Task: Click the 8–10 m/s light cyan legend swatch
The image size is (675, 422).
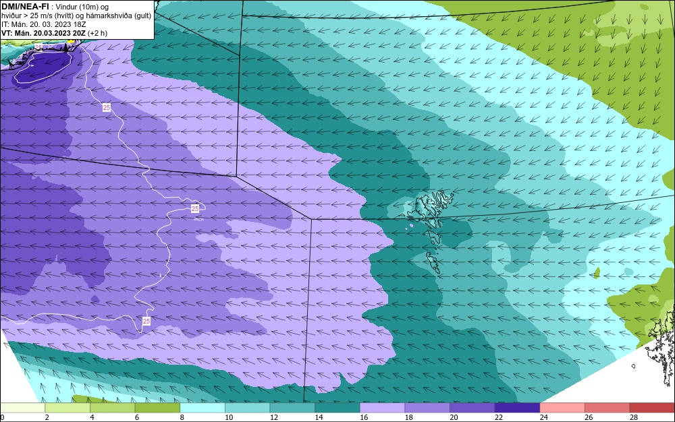Action: point(202,408)
